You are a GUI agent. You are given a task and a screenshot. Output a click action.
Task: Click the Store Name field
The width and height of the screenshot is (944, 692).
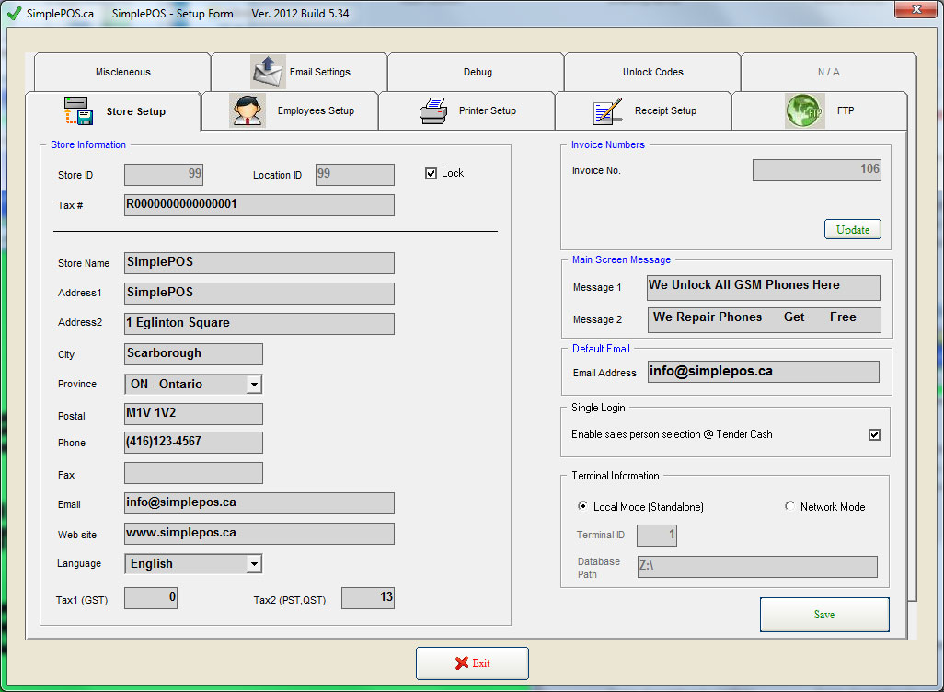pyautogui.click(x=259, y=263)
